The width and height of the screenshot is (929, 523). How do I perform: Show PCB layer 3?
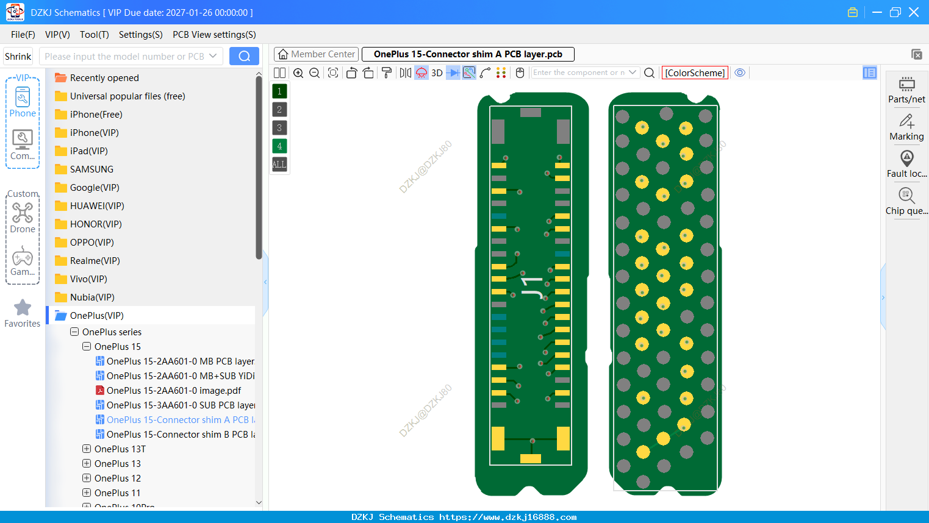[x=279, y=128]
